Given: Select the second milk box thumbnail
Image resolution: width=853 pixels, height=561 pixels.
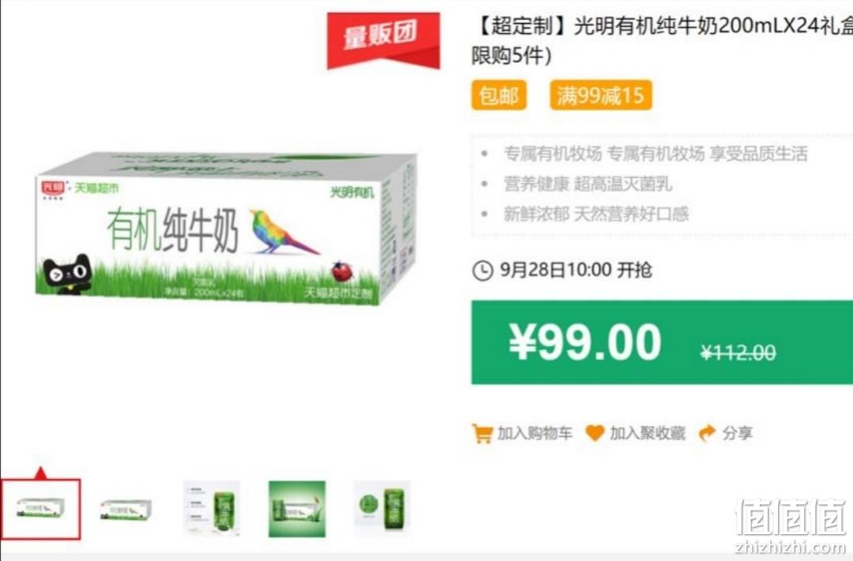Looking at the screenshot, I should [x=126, y=510].
